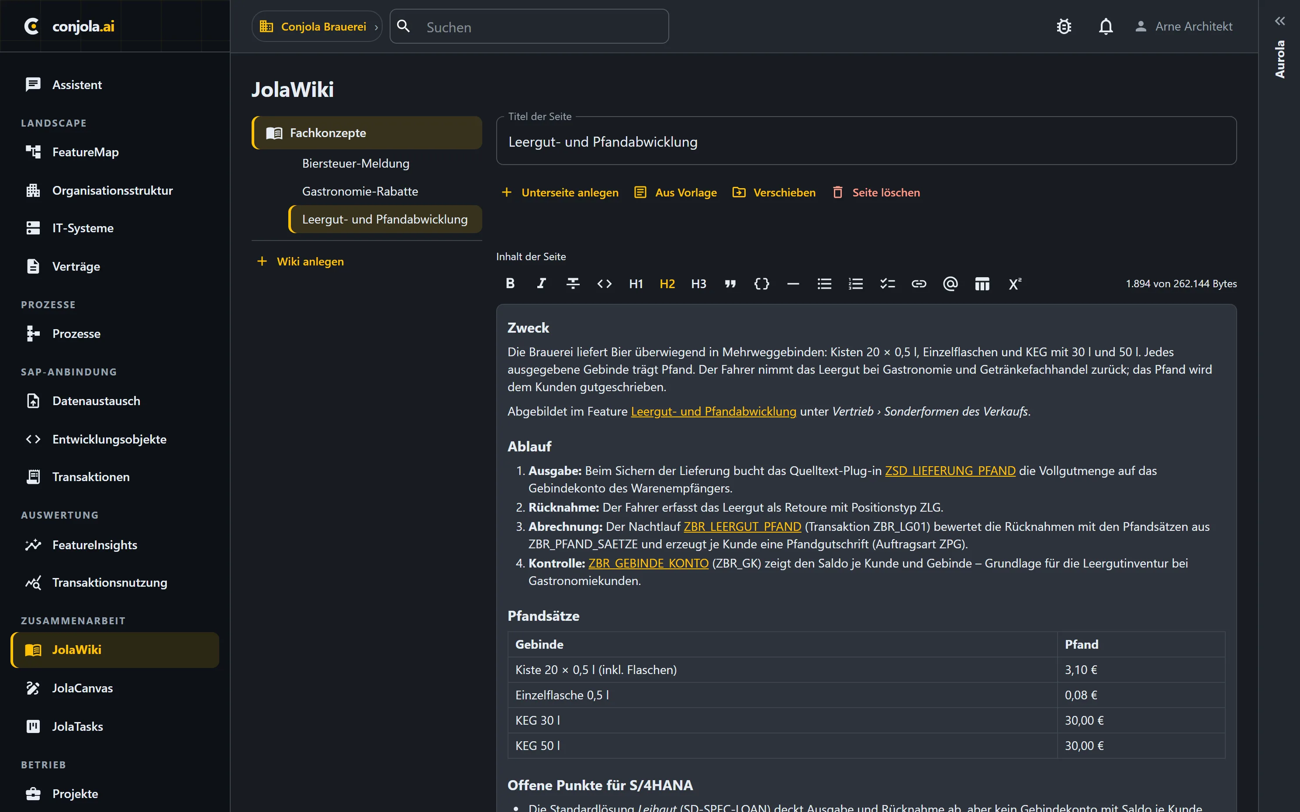The height and width of the screenshot is (812, 1300).
Task: Insert a mention with the @ icon
Action: pyautogui.click(x=950, y=284)
